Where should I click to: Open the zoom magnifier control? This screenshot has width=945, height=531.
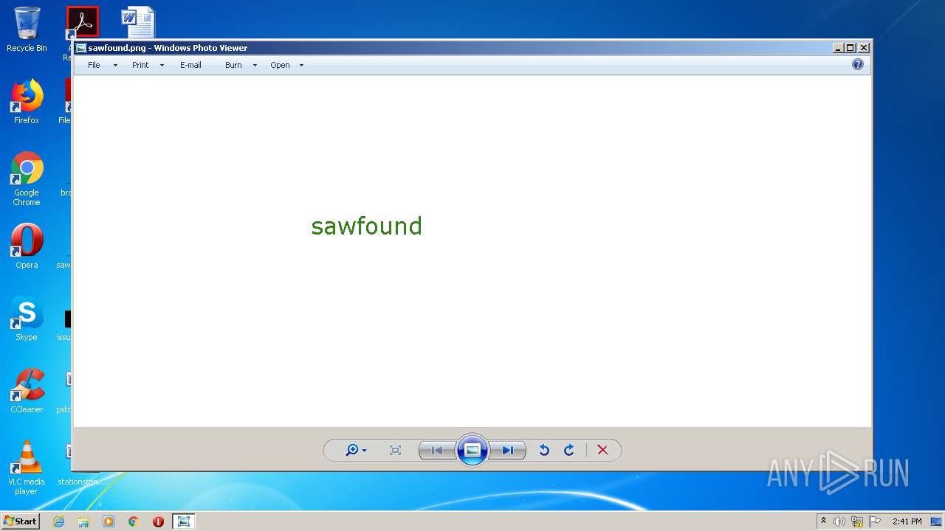tap(356, 450)
